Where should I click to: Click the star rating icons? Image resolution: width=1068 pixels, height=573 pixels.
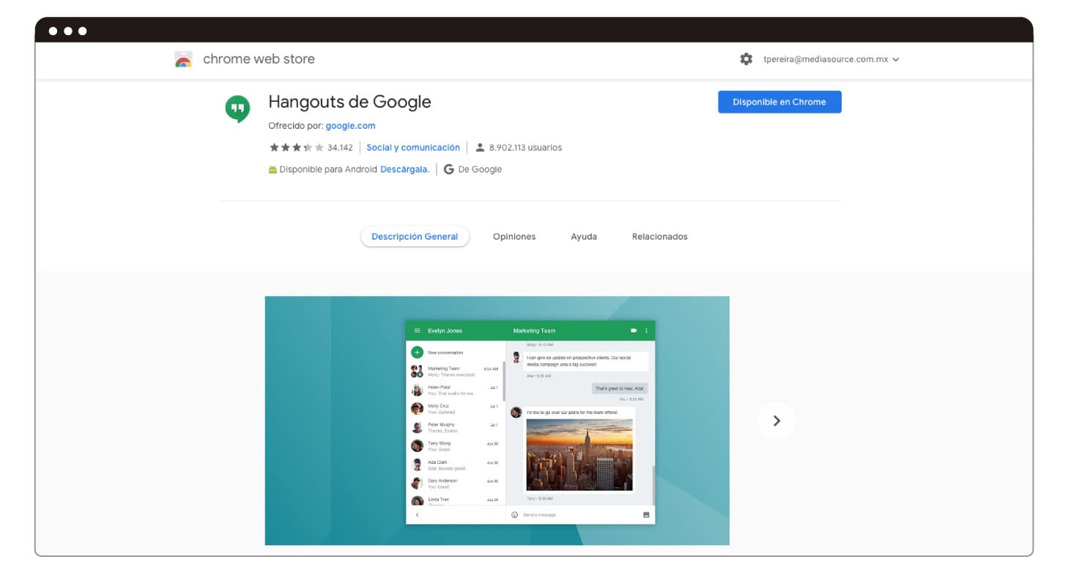[x=296, y=147]
